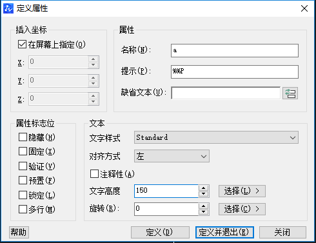Open the 文字样式 Standard dropdown
The image size is (316, 243).
(x=216, y=137)
